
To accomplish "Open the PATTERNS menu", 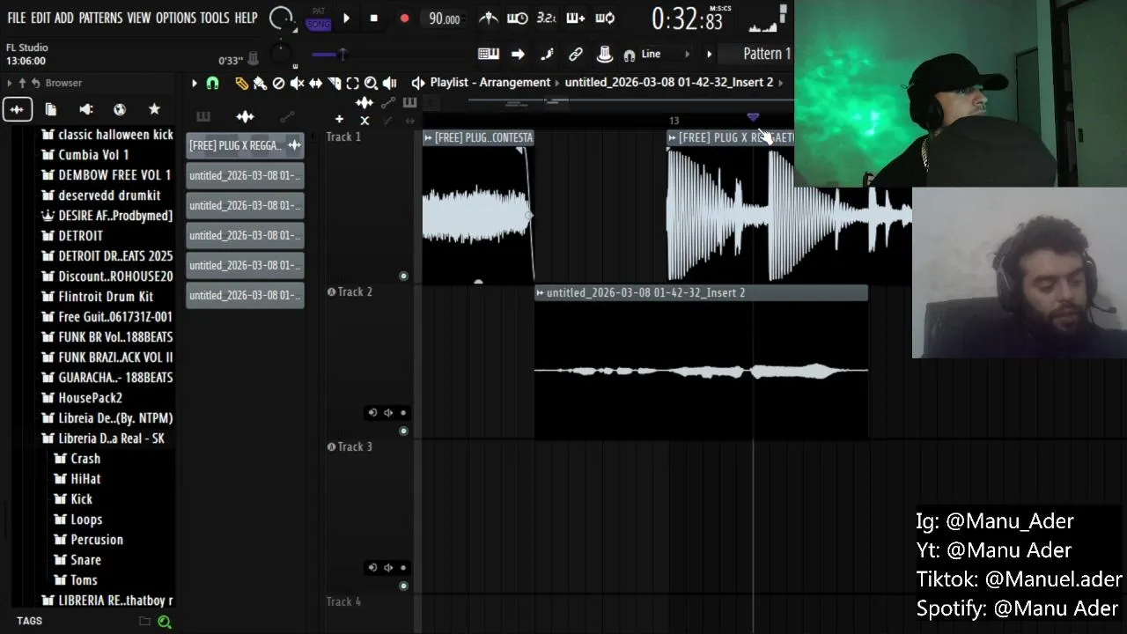I will click(100, 18).
